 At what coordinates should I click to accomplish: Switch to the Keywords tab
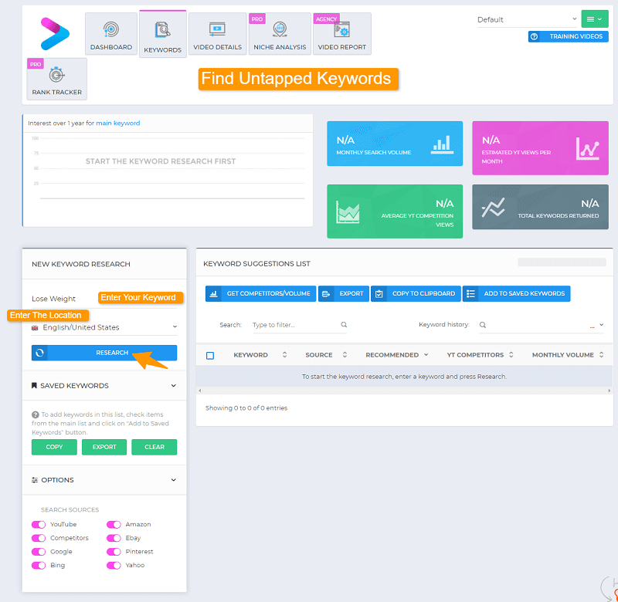(162, 35)
